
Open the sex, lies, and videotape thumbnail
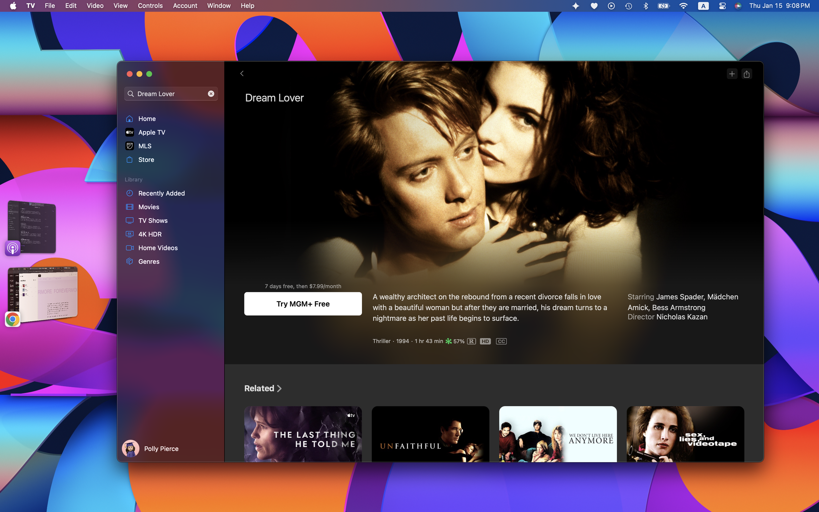[x=685, y=434]
